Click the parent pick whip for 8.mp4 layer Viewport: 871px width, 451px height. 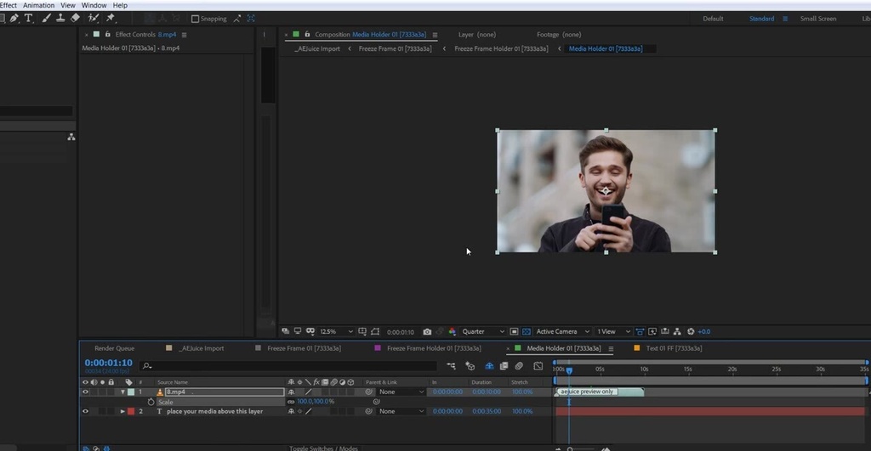(369, 392)
